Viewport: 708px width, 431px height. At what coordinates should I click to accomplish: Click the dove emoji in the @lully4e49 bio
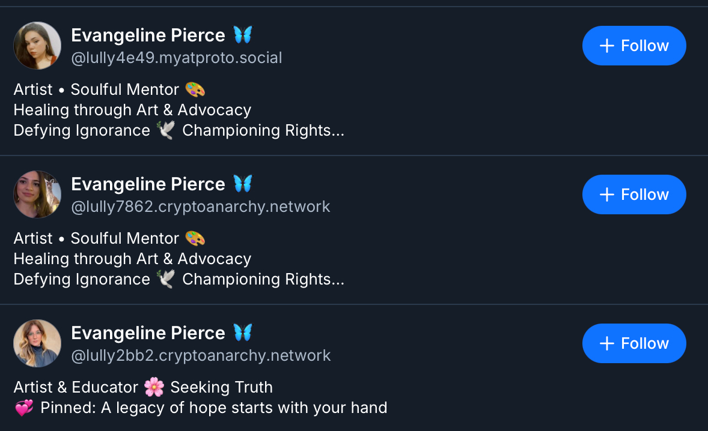pos(166,130)
